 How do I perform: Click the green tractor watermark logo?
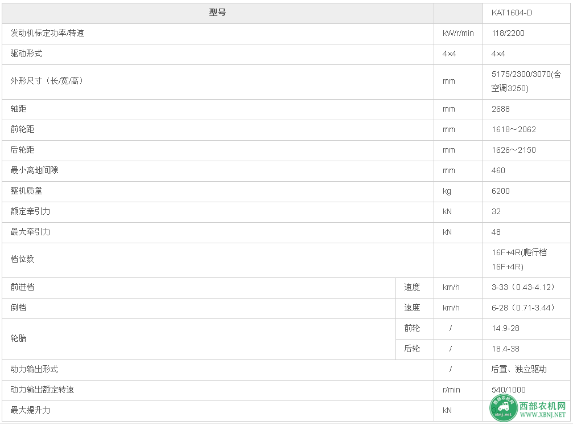click(x=504, y=408)
